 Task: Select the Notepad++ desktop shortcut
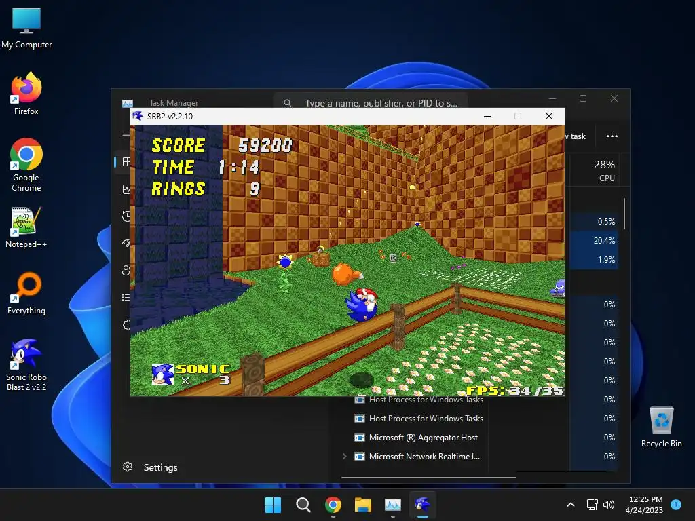(x=26, y=227)
